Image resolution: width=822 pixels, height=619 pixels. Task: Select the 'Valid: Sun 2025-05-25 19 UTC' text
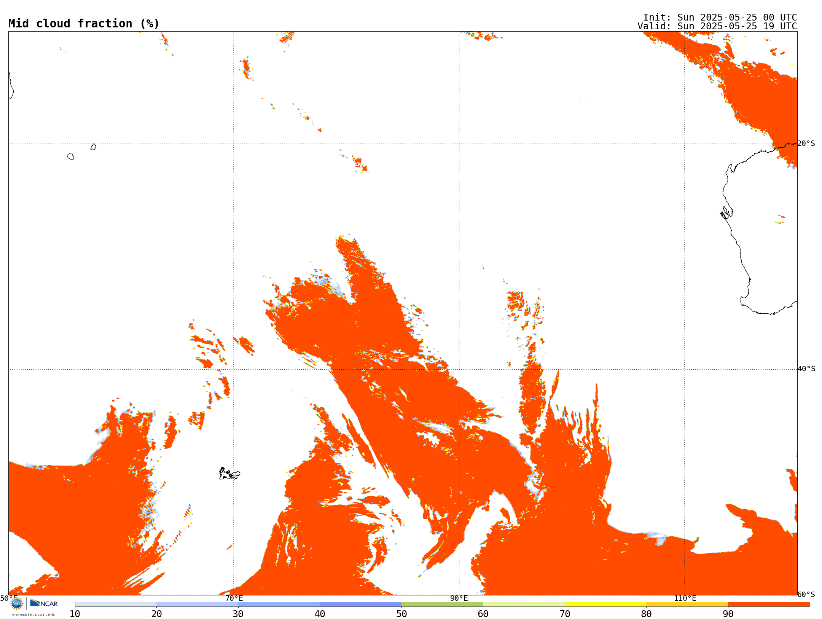pyautogui.click(x=717, y=26)
